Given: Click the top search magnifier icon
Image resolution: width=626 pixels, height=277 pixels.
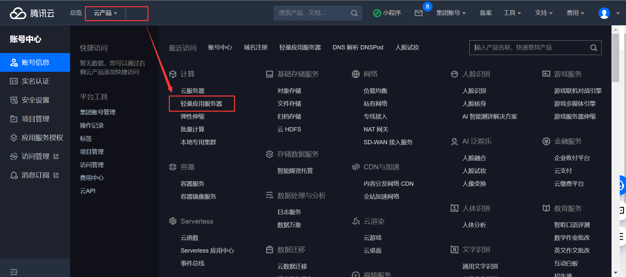Looking at the screenshot, I should pyautogui.click(x=354, y=13).
